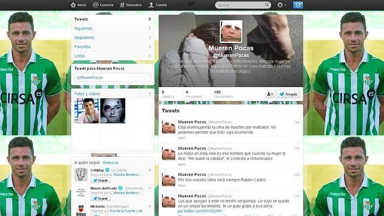384x216 pixels.
Task: View the 0 Siguiendo count
Action: pos(194,94)
